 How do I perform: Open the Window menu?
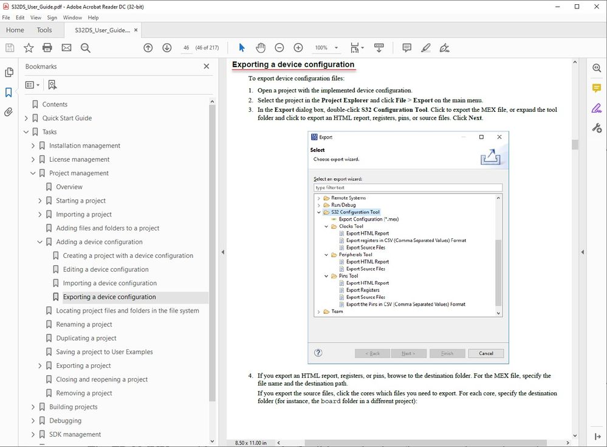tap(72, 18)
